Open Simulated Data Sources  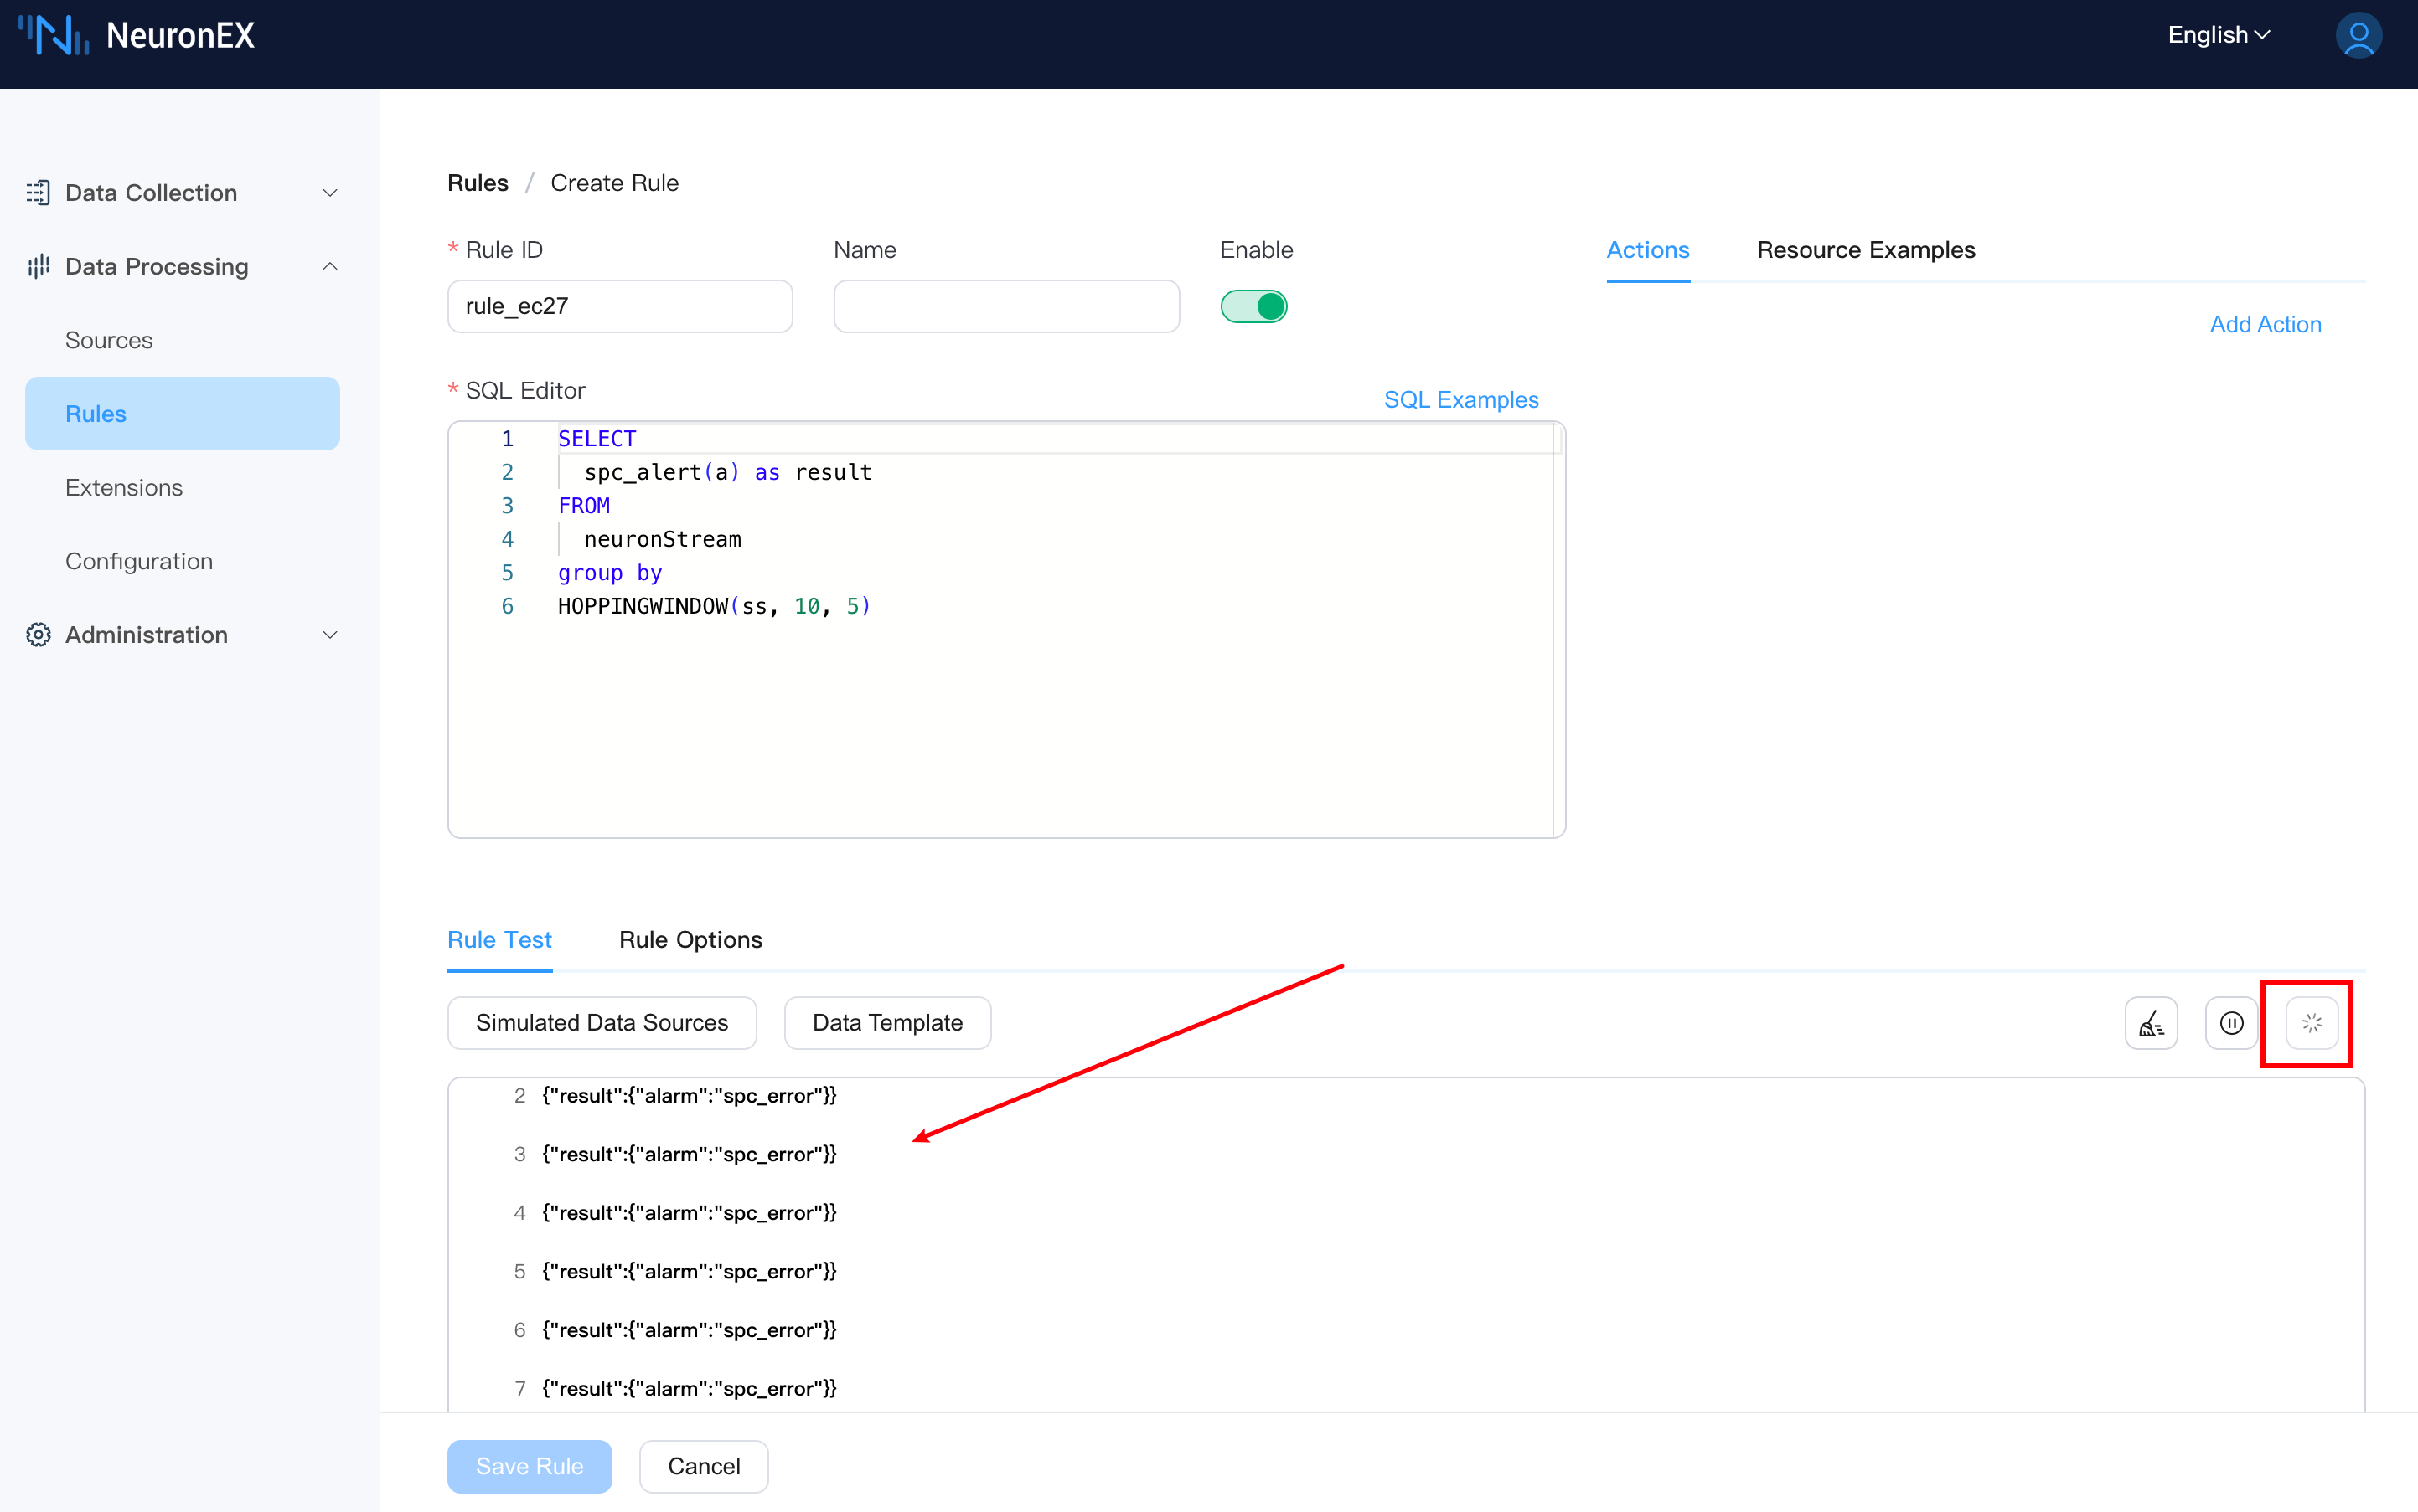tap(602, 1023)
